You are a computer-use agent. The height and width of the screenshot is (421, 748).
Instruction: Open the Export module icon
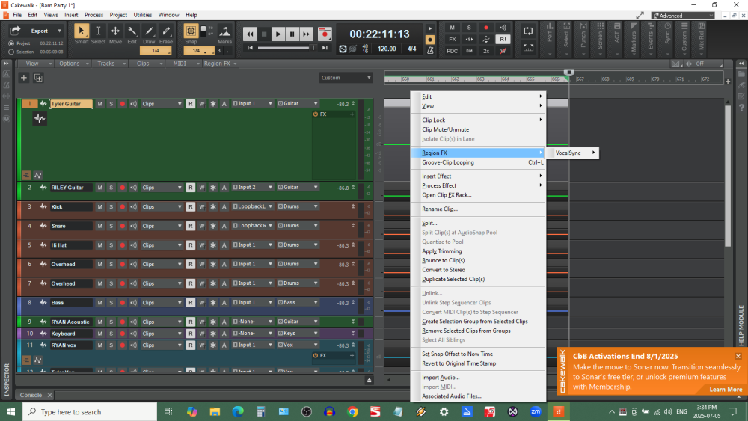[x=15, y=31]
